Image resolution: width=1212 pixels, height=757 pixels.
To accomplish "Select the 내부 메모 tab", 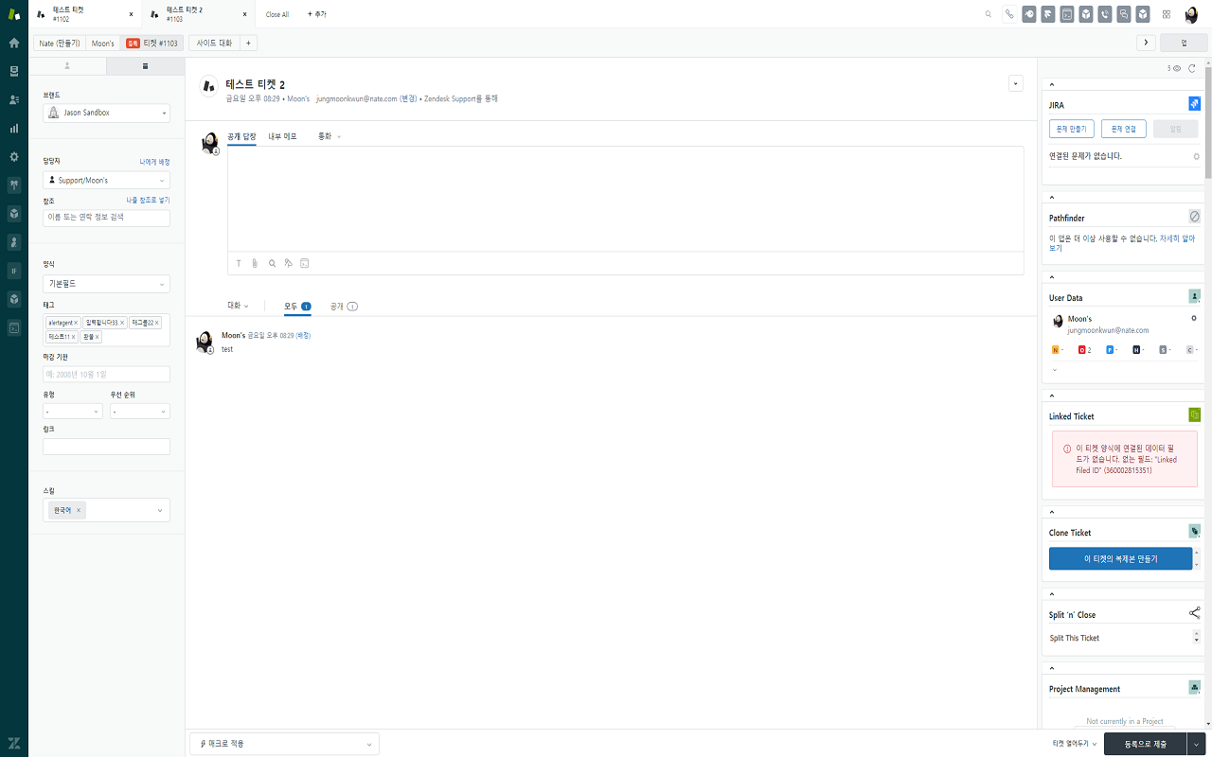I will 283,135.
